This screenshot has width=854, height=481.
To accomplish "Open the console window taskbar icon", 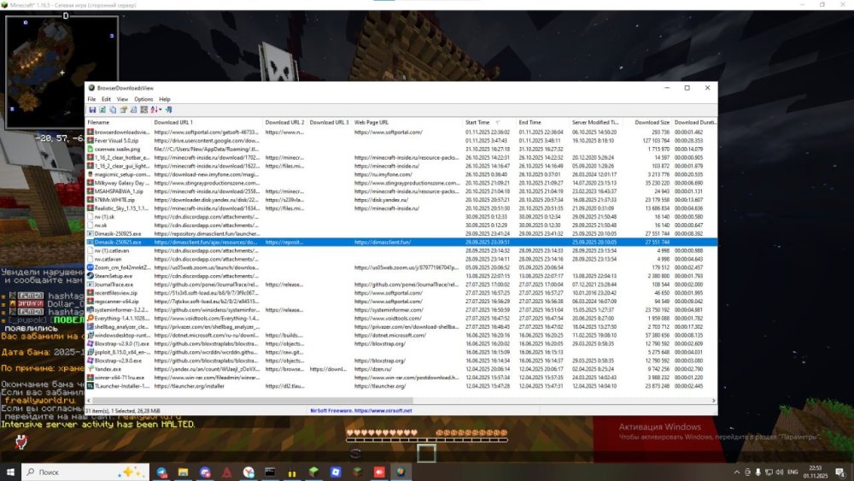I will 270,472.
